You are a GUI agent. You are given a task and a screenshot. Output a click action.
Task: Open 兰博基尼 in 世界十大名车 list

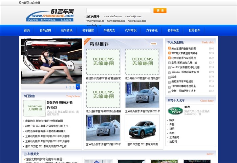coord(174,138)
